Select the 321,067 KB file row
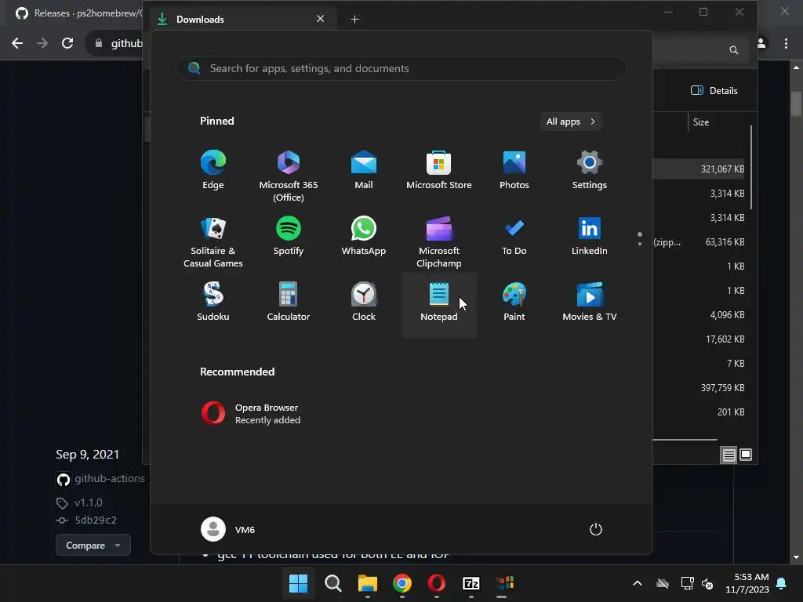Image resolution: width=803 pixels, height=602 pixels. [x=699, y=169]
